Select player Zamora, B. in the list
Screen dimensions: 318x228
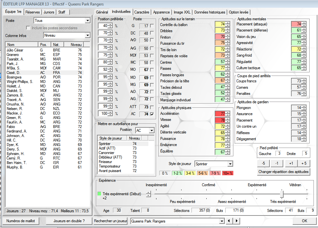pos(45,95)
